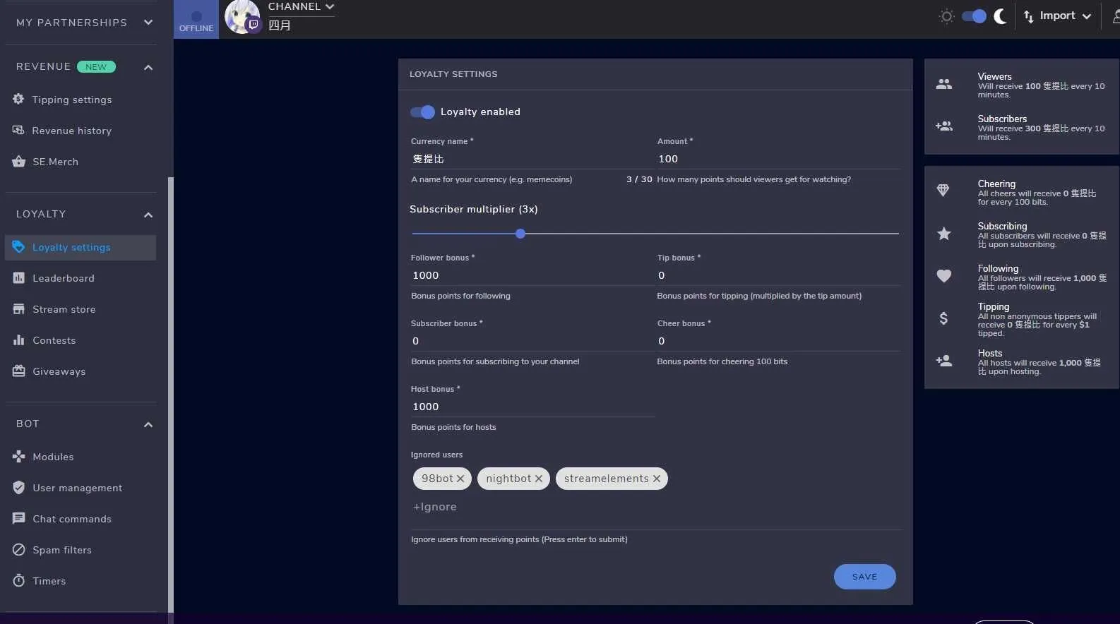Click the Tipping settings gear icon
The height and width of the screenshot is (624, 1120).
(x=18, y=100)
